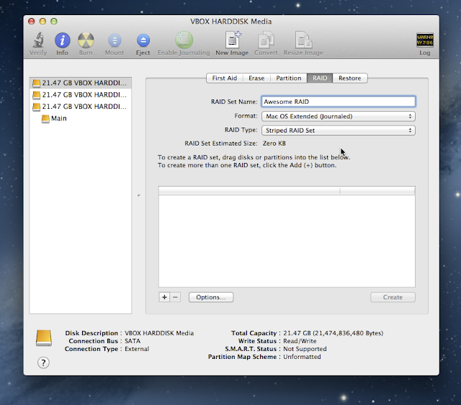Eject the selected disk
The height and width of the screenshot is (405, 461).
click(x=143, y=40)
